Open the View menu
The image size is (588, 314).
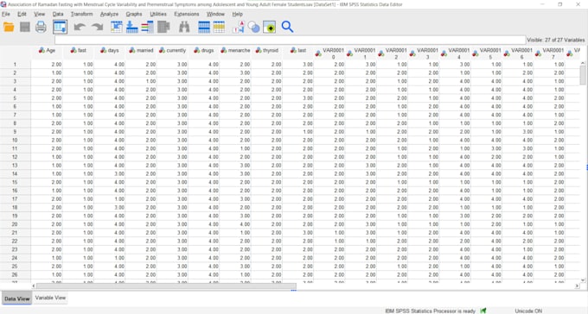point(40,14)
